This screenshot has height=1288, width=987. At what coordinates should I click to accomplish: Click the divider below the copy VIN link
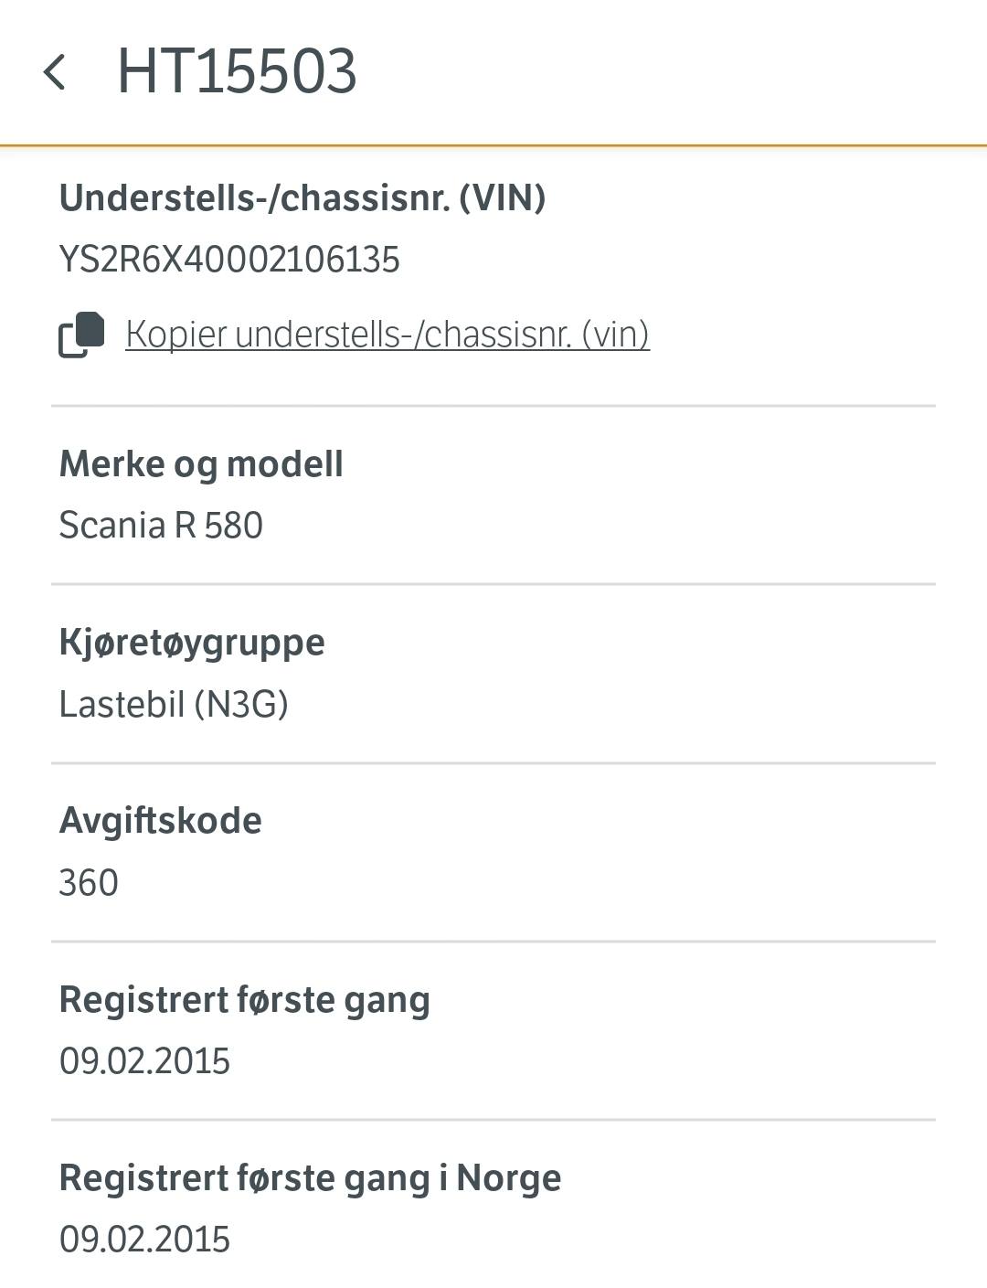coord(493,406)
